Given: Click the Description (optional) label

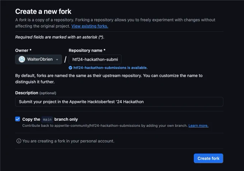Looking at the screenshot, I should (x=36, y=93).
